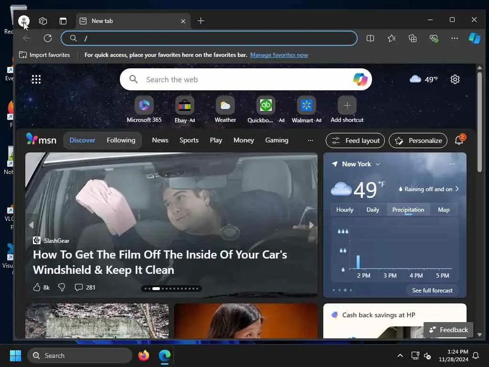Open weather card more options ellipsis
The height and width of the screenshot is (367, 489).
[452, 164]
